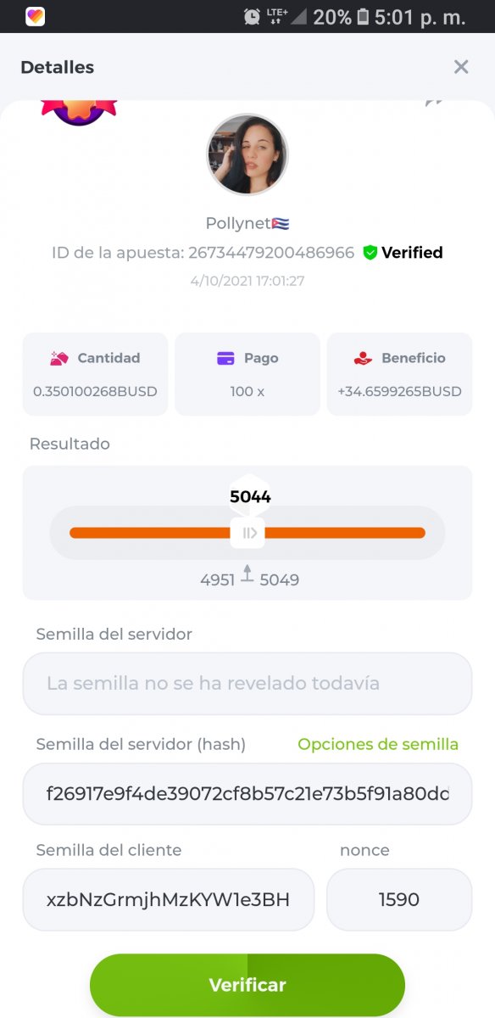
Task: Select the Semilla del cliente field
Action: (x=169, y=899)
